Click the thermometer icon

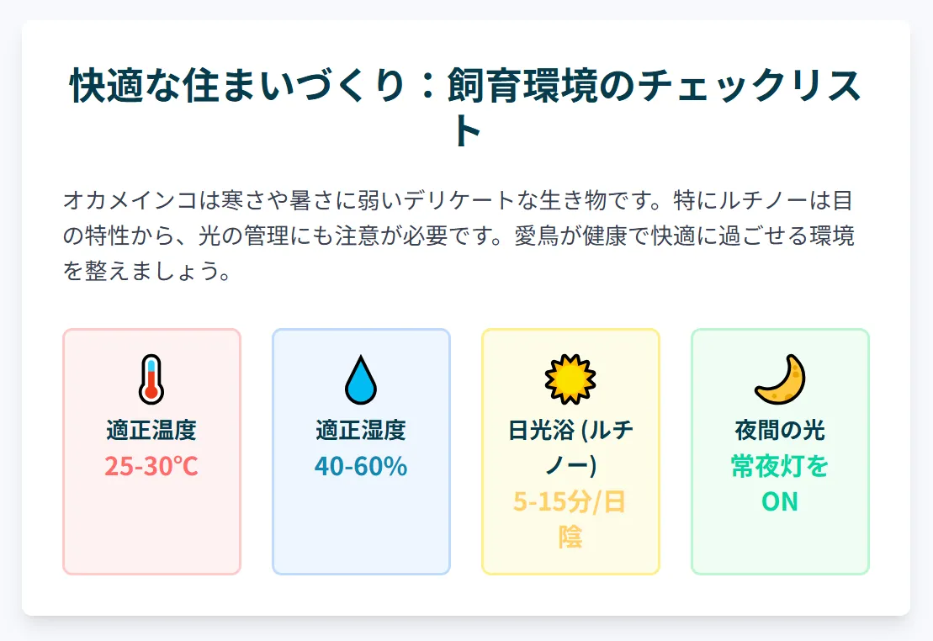pos(151,379)
